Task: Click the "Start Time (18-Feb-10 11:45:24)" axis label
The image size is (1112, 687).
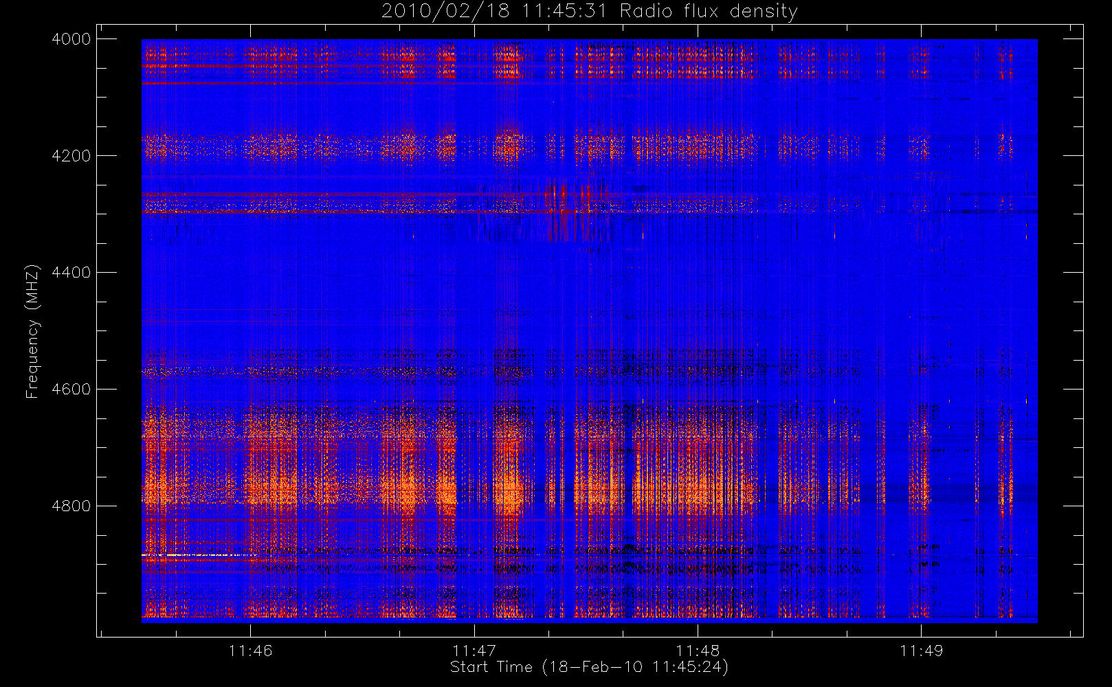Action: [589, 667]
